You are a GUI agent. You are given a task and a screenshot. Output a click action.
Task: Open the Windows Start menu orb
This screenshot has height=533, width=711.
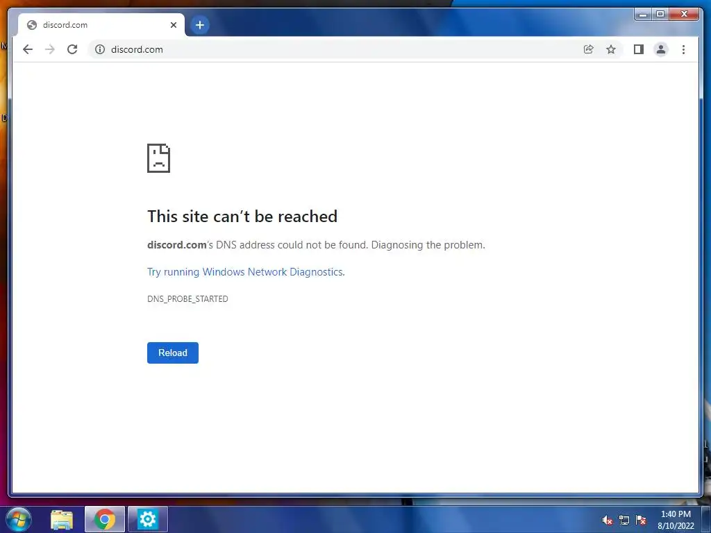pos(18,519)
